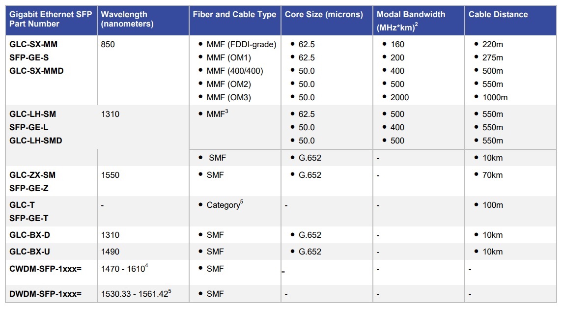Select the DWDM-SFP-1xxx= part number

[x=45, y=294]
